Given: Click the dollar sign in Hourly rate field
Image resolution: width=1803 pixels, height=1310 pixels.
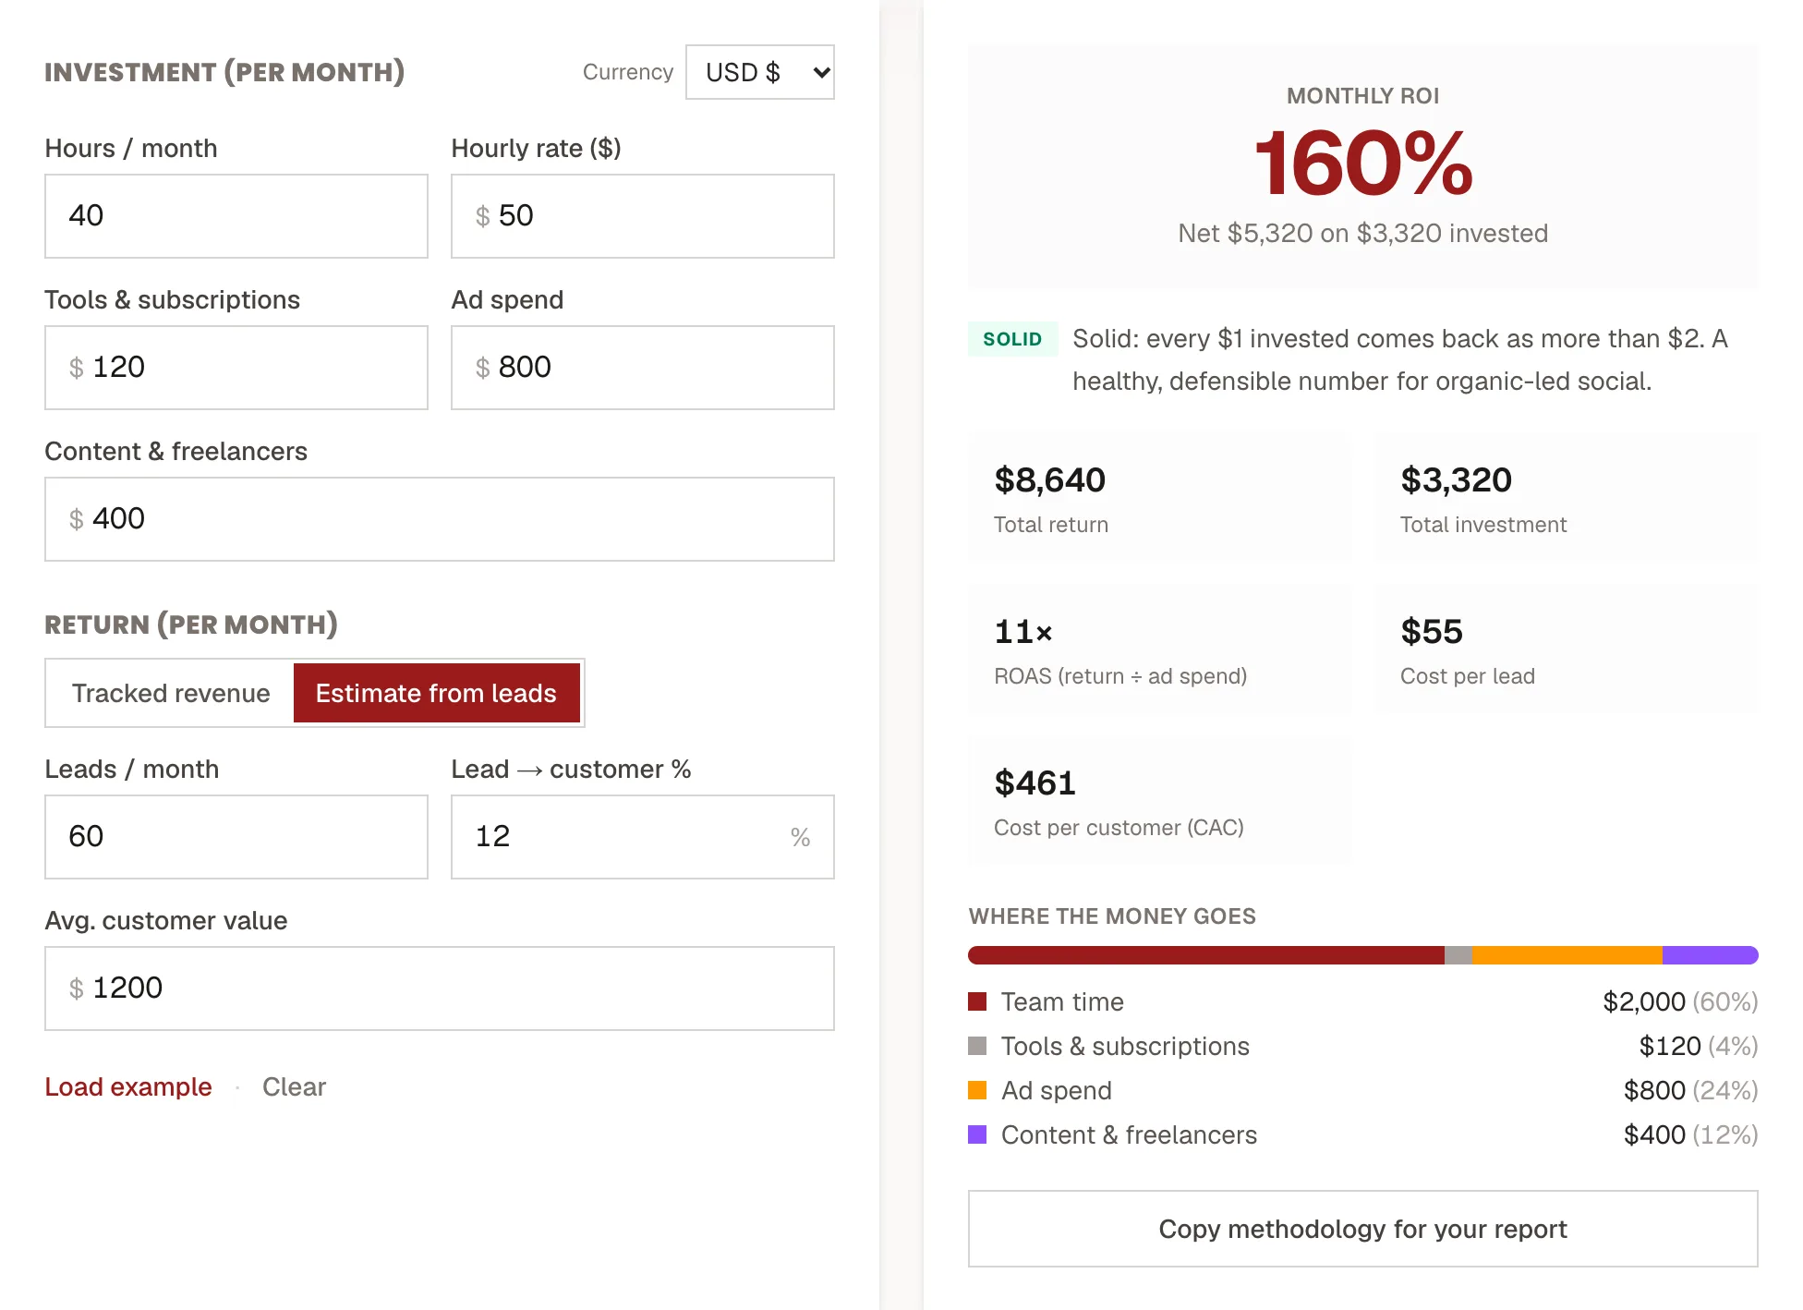Looking at the screenshot, I should pyautogui.click(x=482, y=217).
